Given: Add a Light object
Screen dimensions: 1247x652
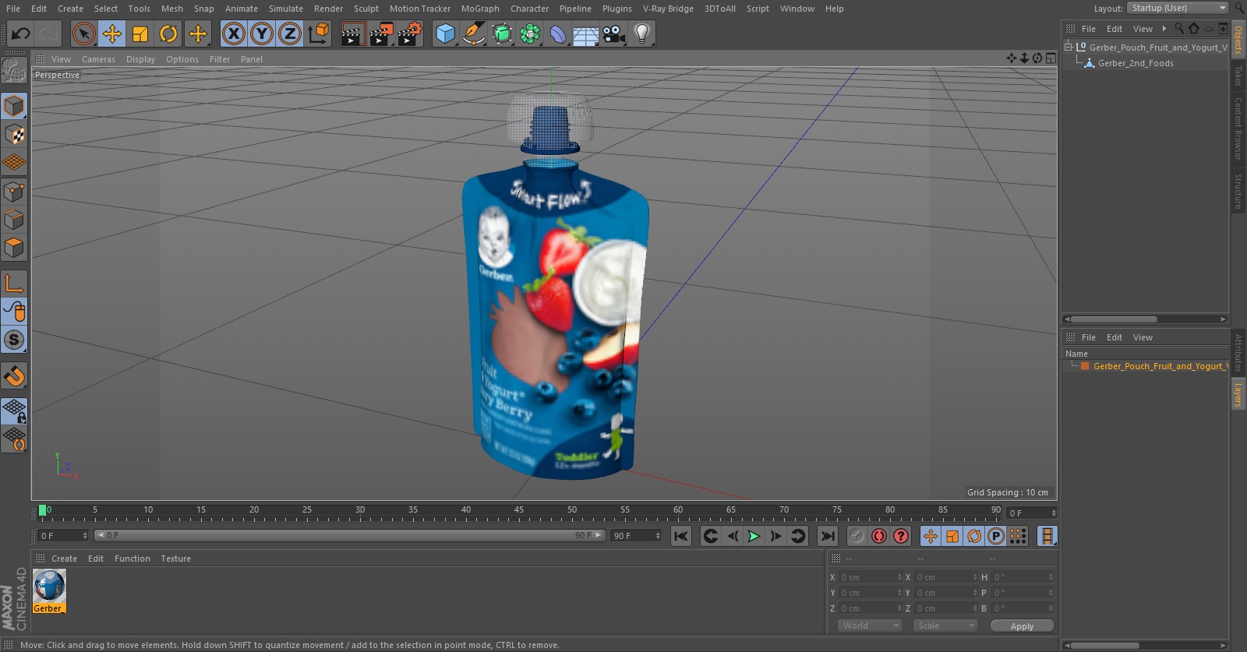Looking at the screenshot, I should pos(642,33).
